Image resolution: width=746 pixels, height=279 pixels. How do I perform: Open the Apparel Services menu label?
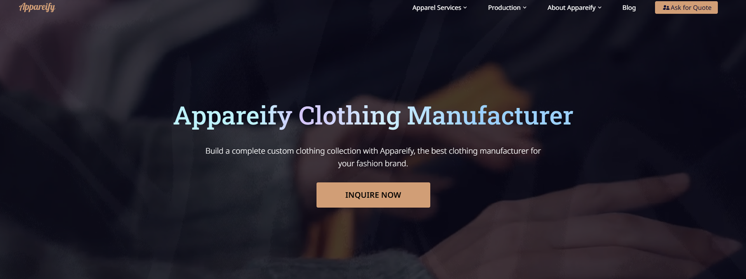(x=437, y=8)
